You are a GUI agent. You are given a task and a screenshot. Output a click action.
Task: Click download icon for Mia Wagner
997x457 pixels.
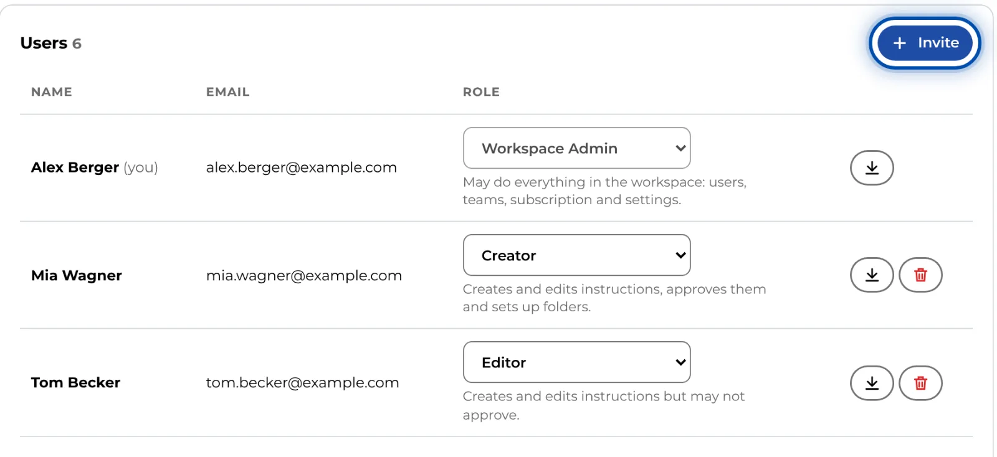tap(872, 275)
